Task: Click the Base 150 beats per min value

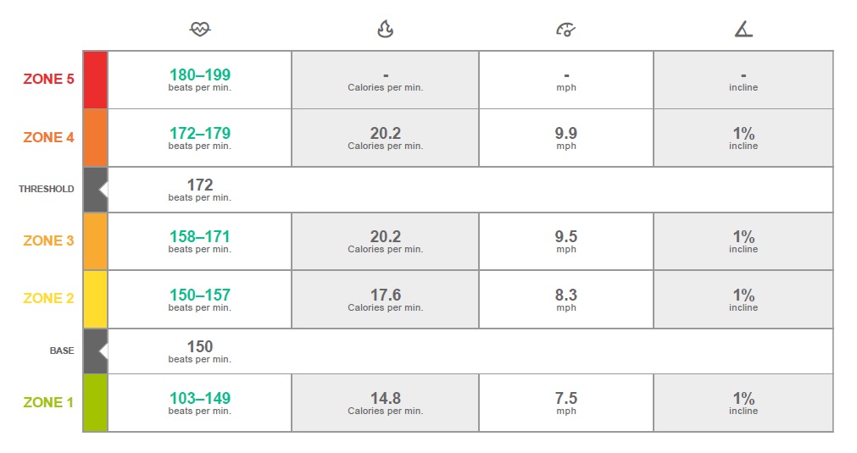Action: 200,351
